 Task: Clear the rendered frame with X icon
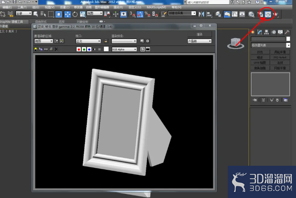point(56,49)
